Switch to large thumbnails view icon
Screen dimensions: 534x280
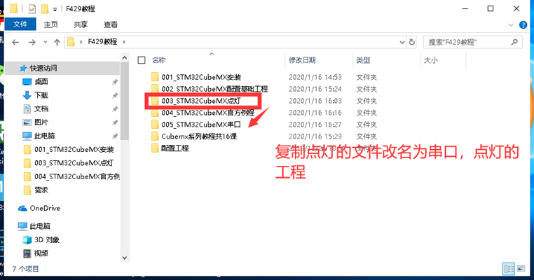tap(521, 269)
